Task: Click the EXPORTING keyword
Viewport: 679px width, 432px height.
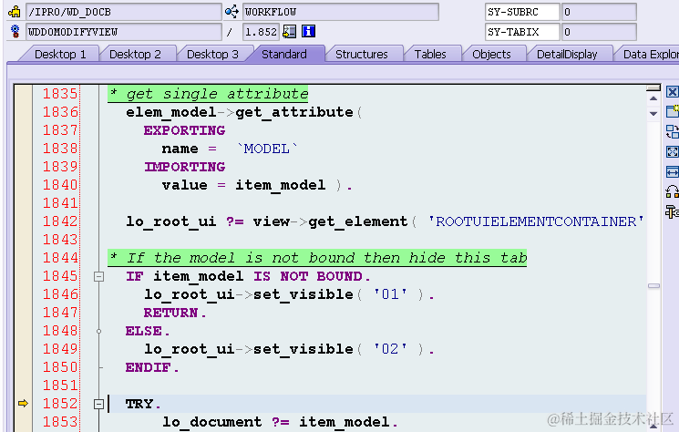Action: click(x=184, y=130)
